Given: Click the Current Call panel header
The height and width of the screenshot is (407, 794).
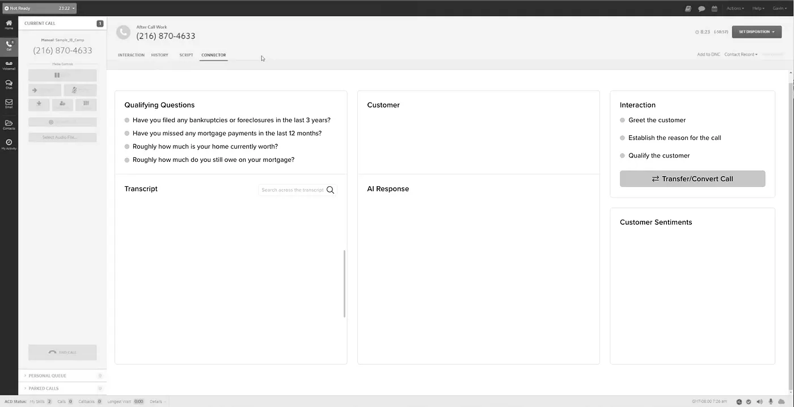Looking at the screenshot, I should click(62, 23).
